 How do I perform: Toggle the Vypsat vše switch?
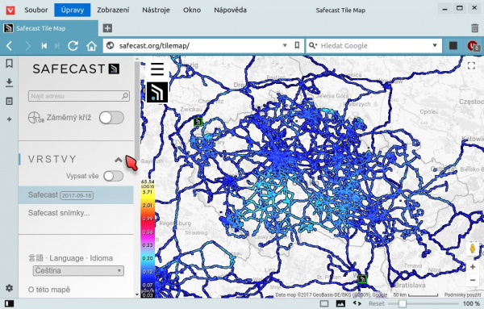[113, 176]
